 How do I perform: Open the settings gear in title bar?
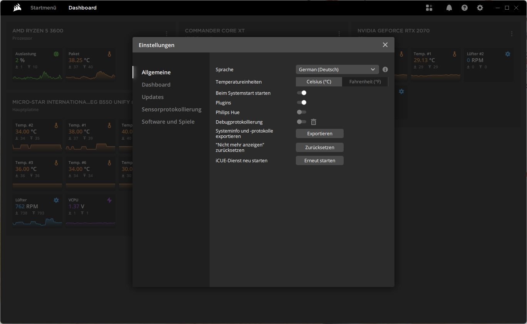tap(480, 8)
